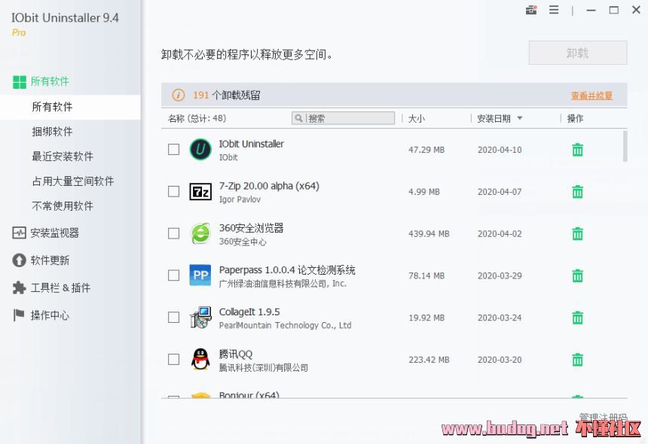The width and height of the screenshot is (648, 444).
Task: Tick the checkbox for 7-Zip 20.00 alpha
Action: click(x=173, y=191)
